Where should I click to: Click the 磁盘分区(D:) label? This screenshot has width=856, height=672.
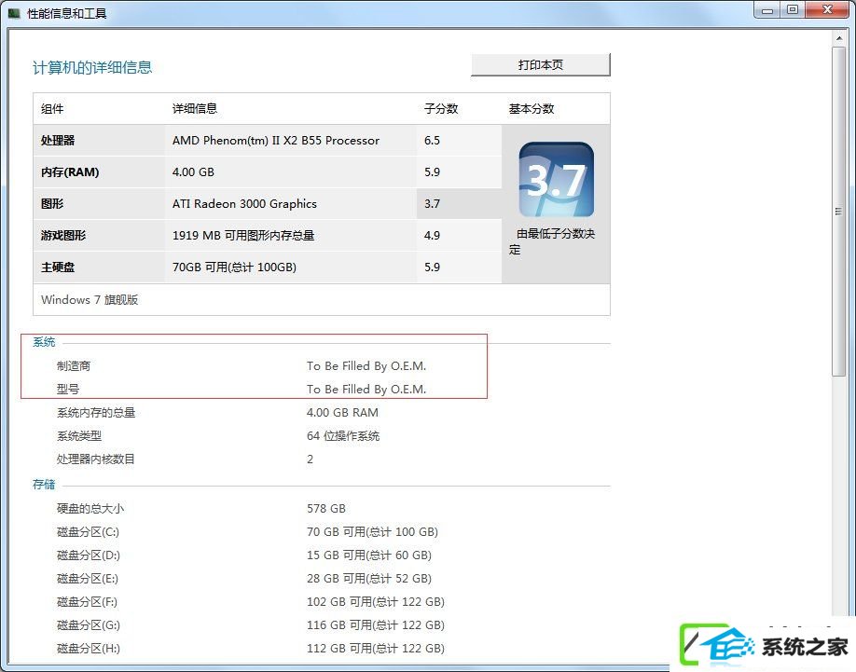89,555
